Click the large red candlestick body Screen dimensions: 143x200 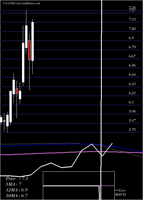29,50
